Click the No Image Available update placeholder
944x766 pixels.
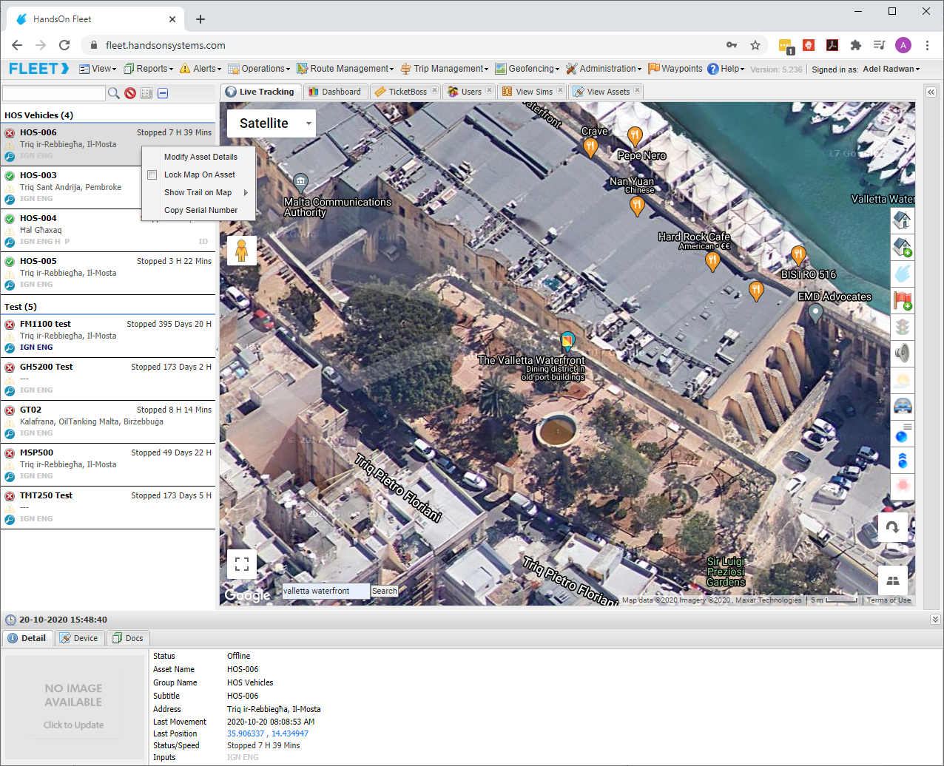[x=73, y=706]
